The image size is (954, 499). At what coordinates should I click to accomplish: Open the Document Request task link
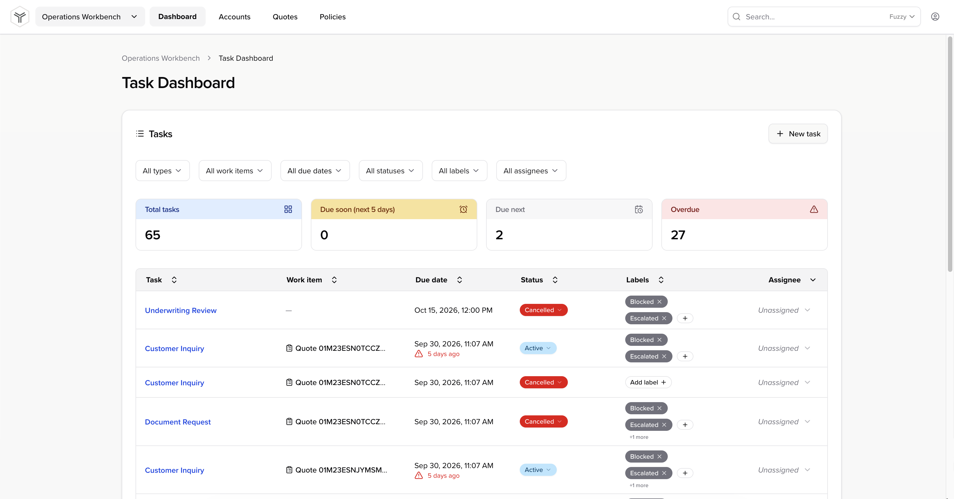click(x=178, y=422)
